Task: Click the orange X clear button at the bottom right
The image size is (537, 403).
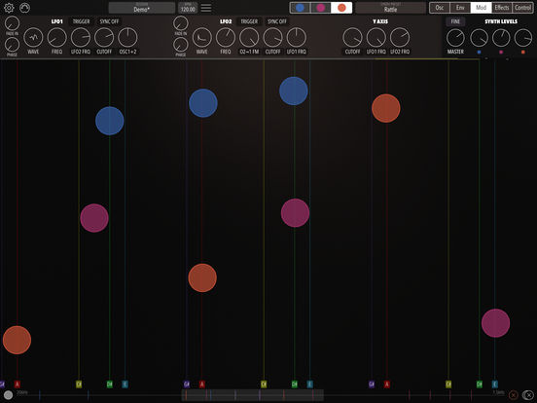Action: pos(513,395)
